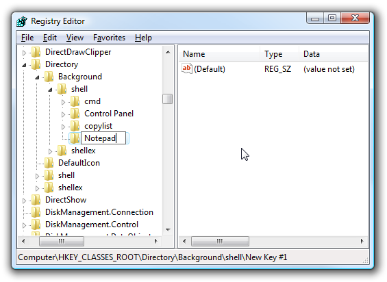Collapse the Directory key node

pyautogui.click(x=24, y=65)
